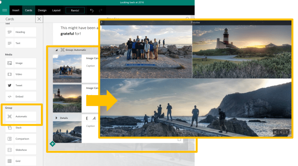
Task: Select the Layout tab
Action: click(56, 10)
